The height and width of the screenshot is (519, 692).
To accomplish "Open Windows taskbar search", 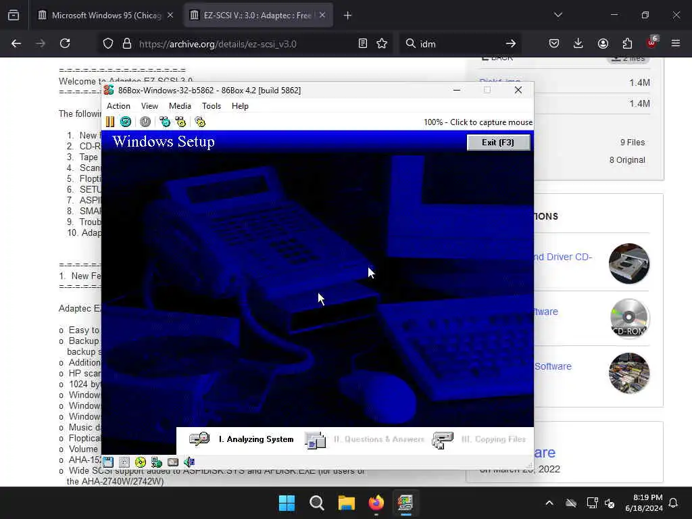I will click(x=316, y=503).
